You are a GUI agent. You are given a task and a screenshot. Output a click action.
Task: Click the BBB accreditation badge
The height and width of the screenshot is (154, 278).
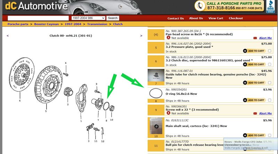270,7
